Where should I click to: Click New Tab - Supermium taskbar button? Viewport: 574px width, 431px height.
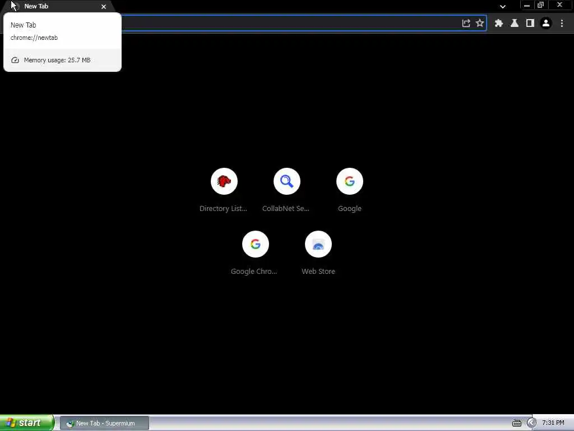point(104,423)
